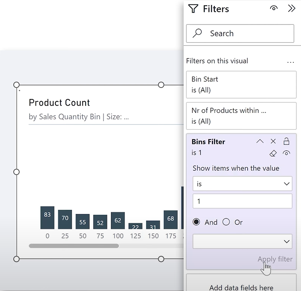
Task: Hide Bins Filter using its eye icon
Action: [x=286, y=153]
